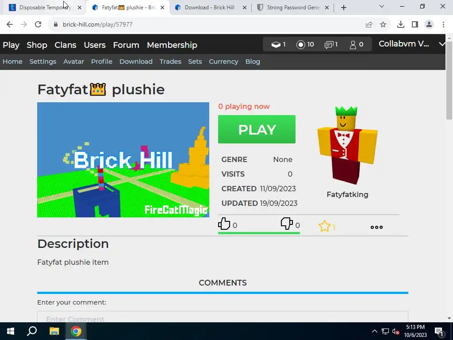Open Avatar in sub navigation
This screenshot has width=453, height=340.
tap(74, 62)
